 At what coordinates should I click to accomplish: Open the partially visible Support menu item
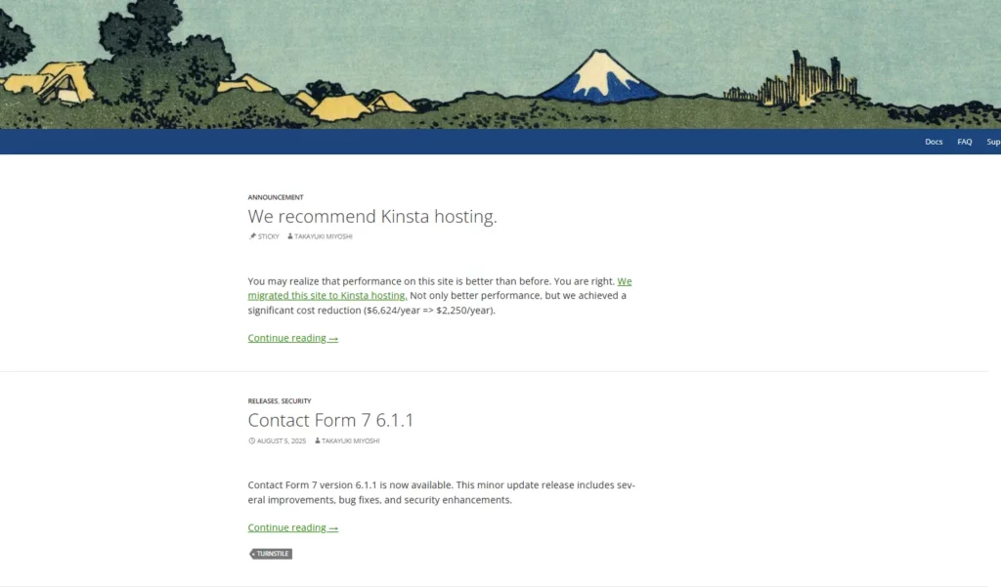(x=993, y=142)
